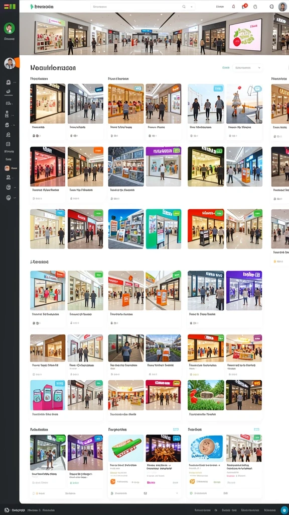Open the cart icon with red badge

pyautogui.click(x=244, y=6)
